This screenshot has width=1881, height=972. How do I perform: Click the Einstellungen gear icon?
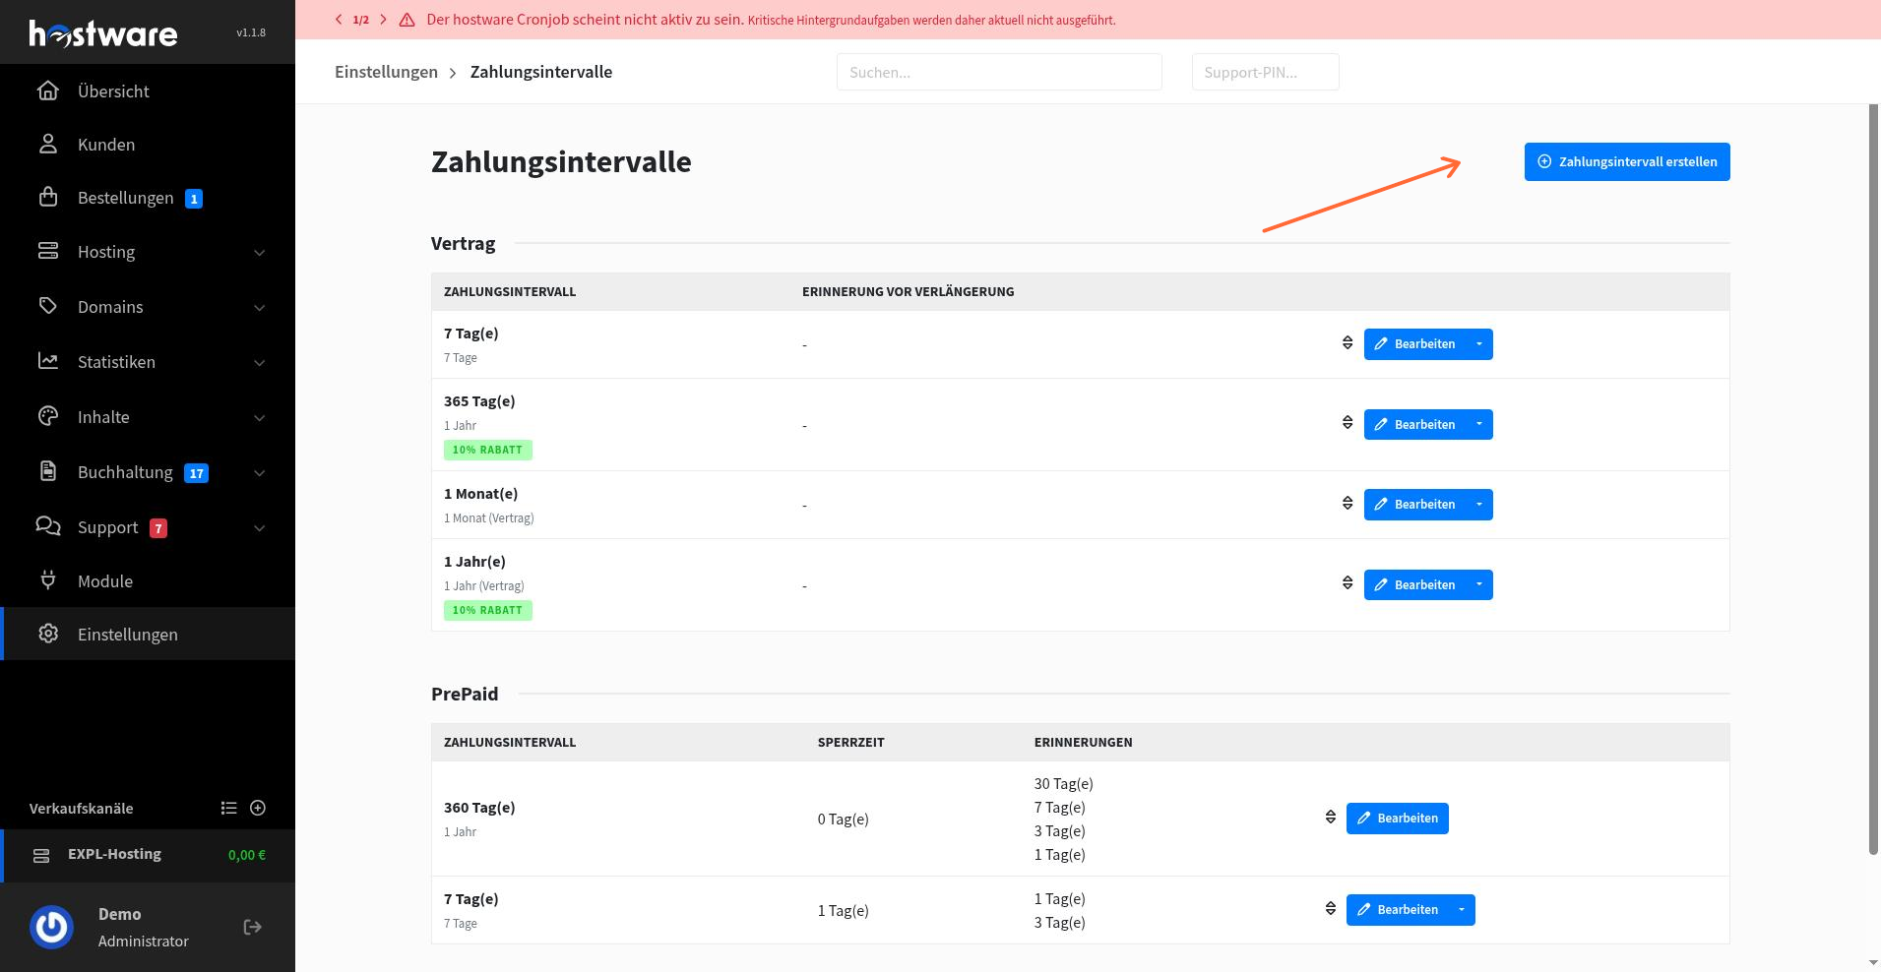point(47,634)
